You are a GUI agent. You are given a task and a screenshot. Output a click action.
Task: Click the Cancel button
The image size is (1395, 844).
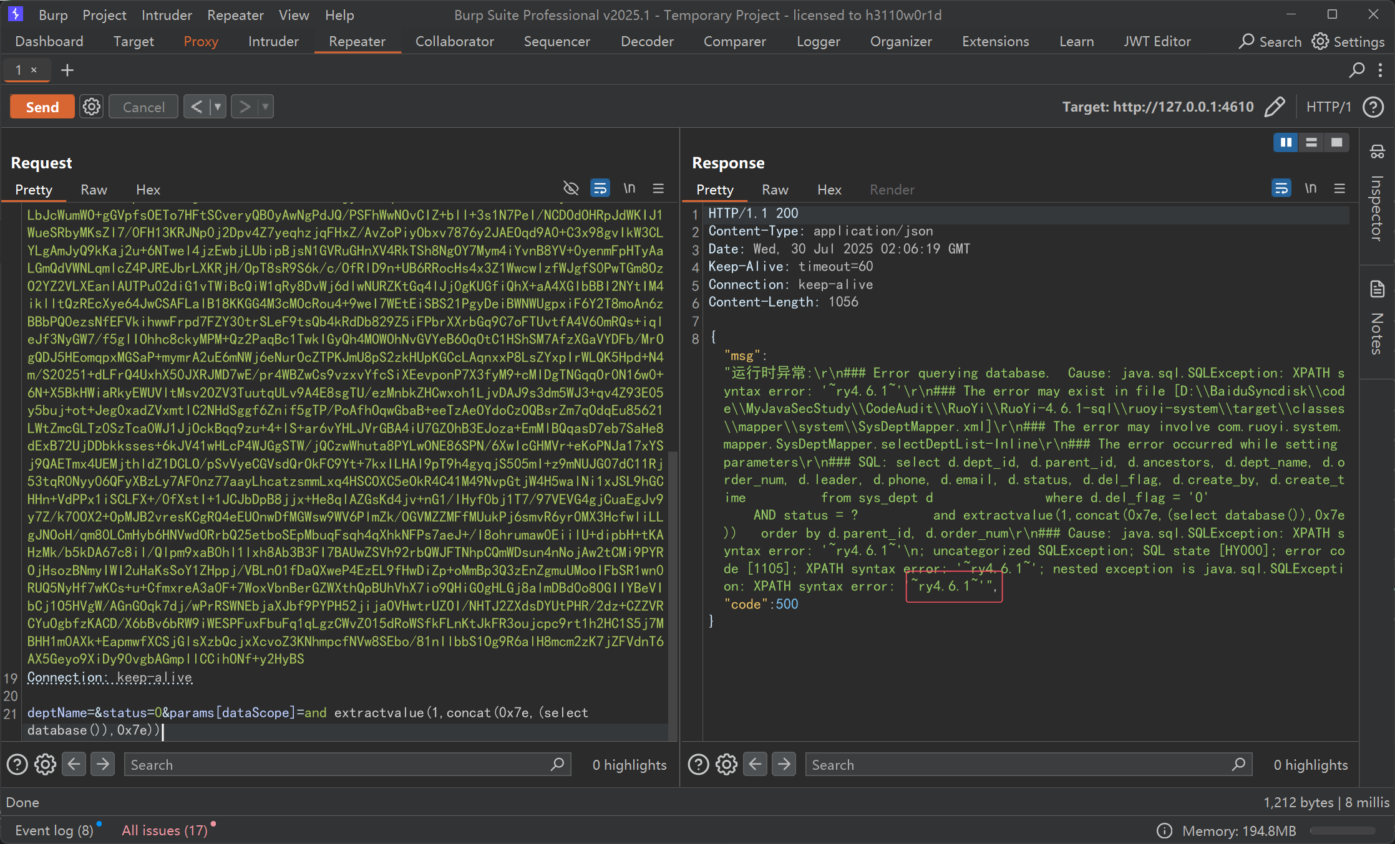point(143,107)
